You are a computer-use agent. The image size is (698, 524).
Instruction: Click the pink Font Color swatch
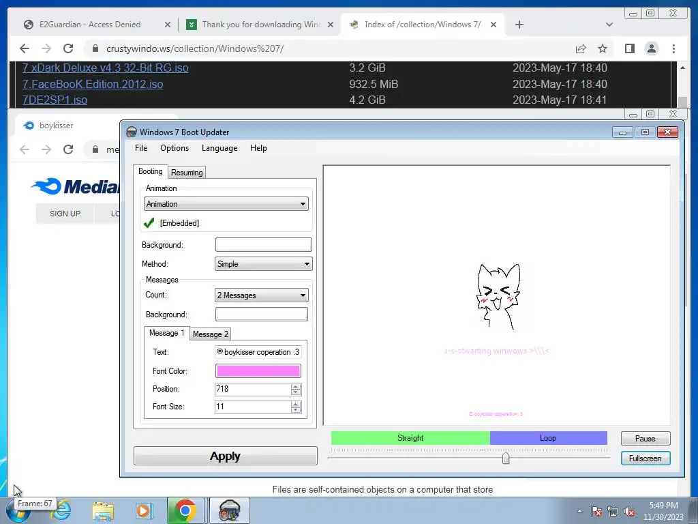click(x=258, y=370)
